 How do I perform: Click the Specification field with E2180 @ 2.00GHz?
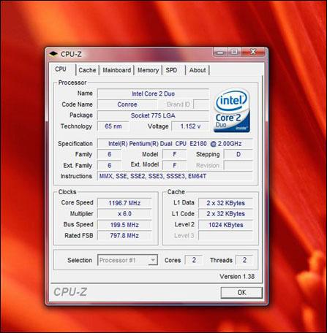pos(175,144)
